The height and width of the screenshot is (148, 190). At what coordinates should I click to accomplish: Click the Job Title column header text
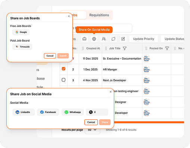click(115, 48)
